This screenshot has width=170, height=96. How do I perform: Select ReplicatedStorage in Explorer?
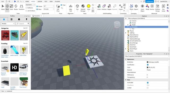135,39
